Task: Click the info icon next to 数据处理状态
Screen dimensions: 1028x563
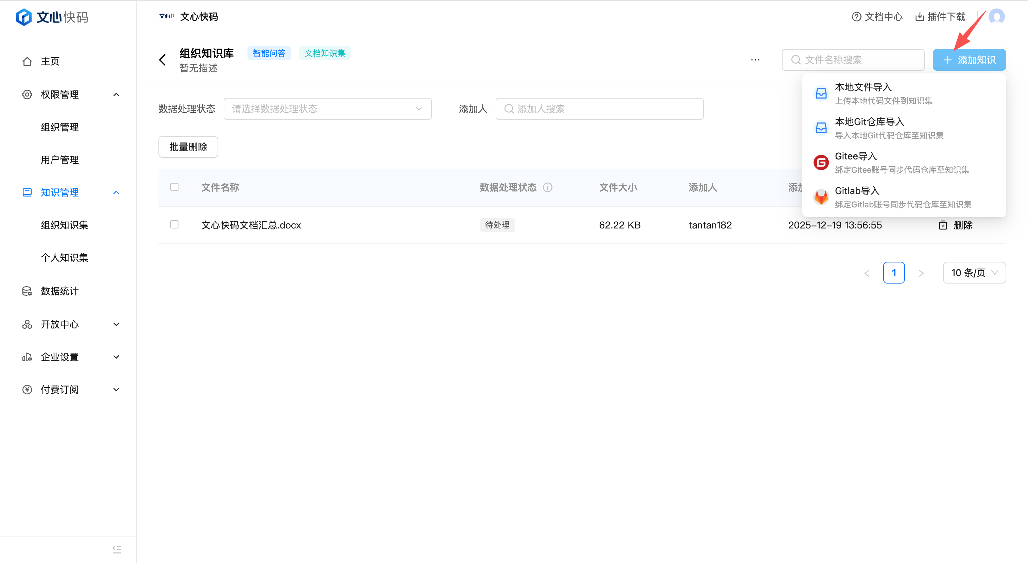Action: click(x=548, y=188)
